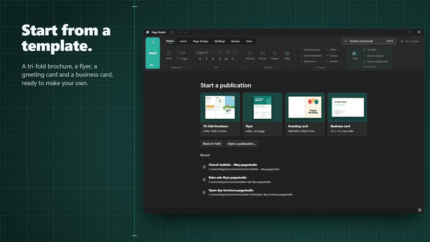The image size is (430, 242).
Task: Go to the View tab
Action: click(249, 41)
